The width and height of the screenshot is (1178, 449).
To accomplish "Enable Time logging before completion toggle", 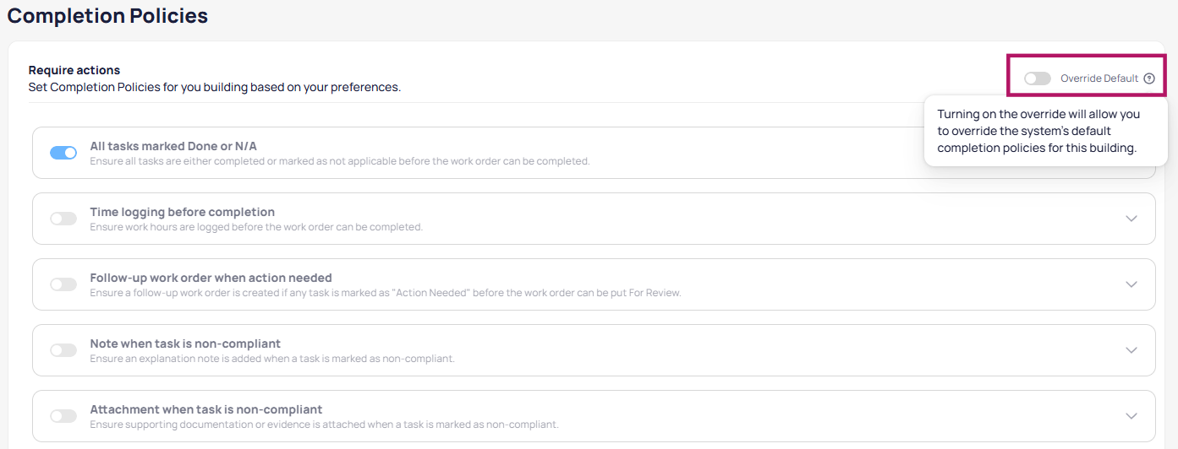I will (63, 219).
